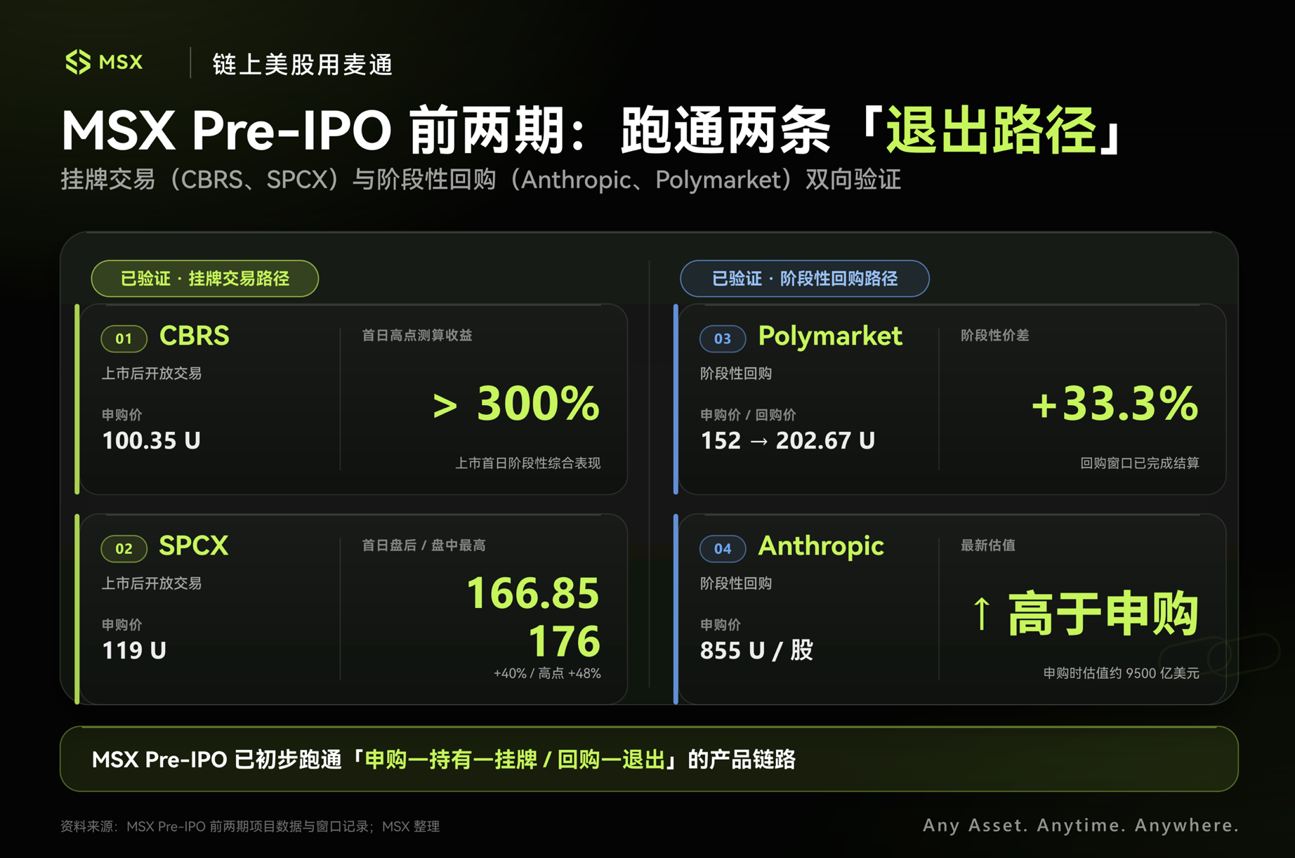1295x858 pixels.
Task: Click the green phrase "申购—持有—挂牌 / 回购—退出"
Action: pos(515,760)
